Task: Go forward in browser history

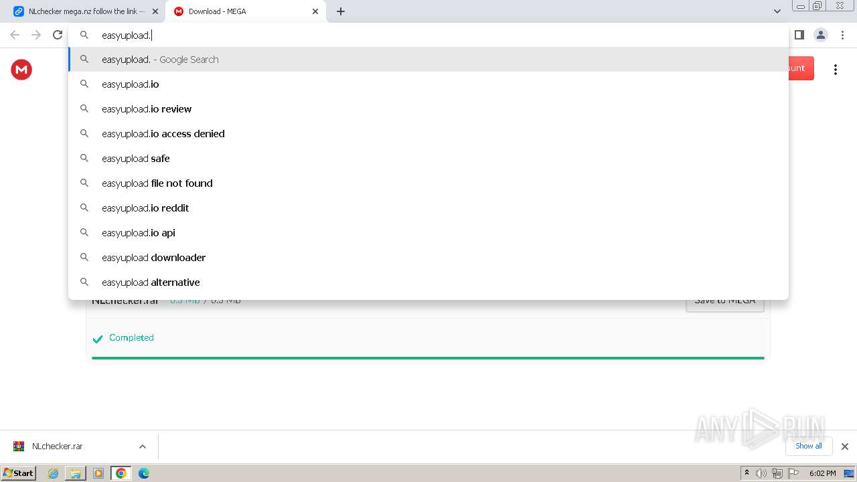Action: 36,35
